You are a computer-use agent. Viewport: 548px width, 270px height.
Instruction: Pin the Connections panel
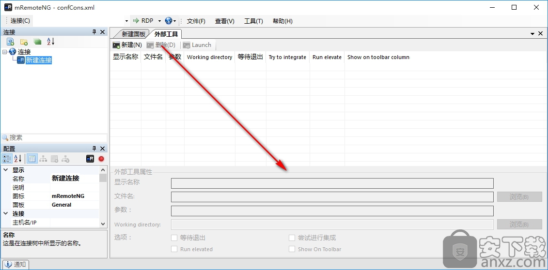click(94, 32)
